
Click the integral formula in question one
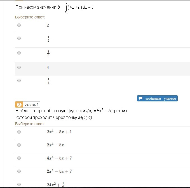(79, 8)
